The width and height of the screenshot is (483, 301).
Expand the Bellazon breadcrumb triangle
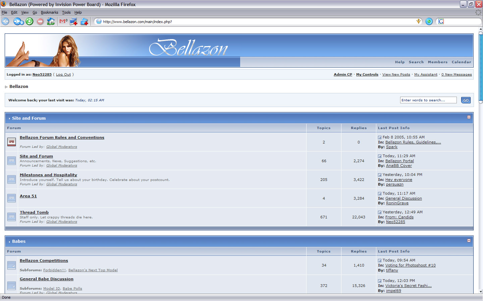[6, 87]
